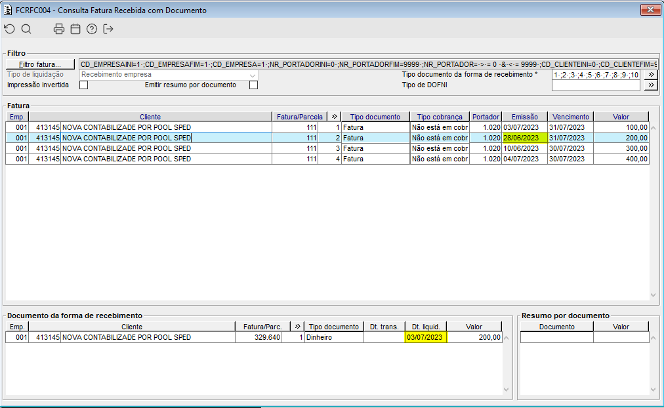The image size is (664, 408).
Task: Enable Emitir resumo por documento checkbox
Action: pyautogui.click(x=254, y=85)
